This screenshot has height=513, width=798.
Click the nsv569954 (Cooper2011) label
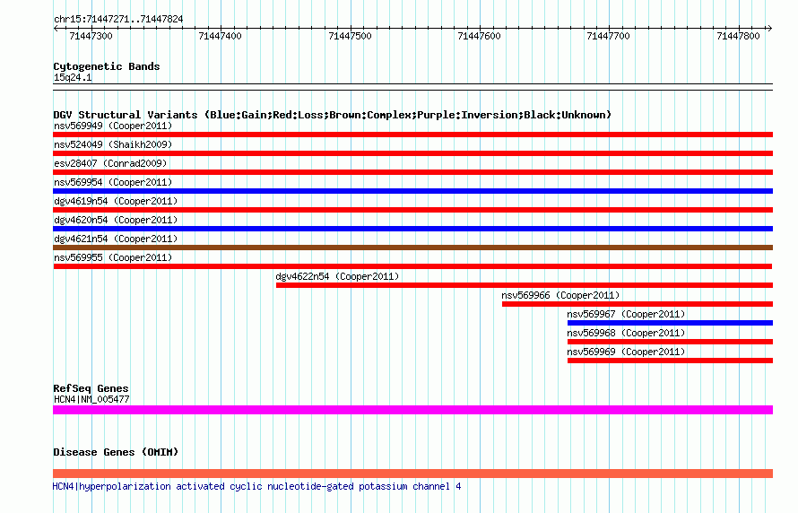coord(113,182)
